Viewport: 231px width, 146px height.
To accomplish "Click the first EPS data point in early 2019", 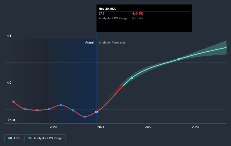I will pyautogui.click(x=14, y=102).
